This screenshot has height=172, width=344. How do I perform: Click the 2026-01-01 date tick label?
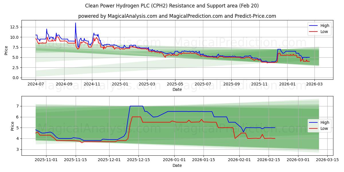174,160
